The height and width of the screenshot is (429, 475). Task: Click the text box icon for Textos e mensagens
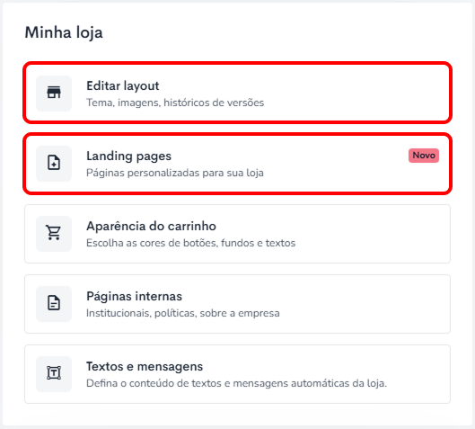pyautogui.click(x=54, y=374)
